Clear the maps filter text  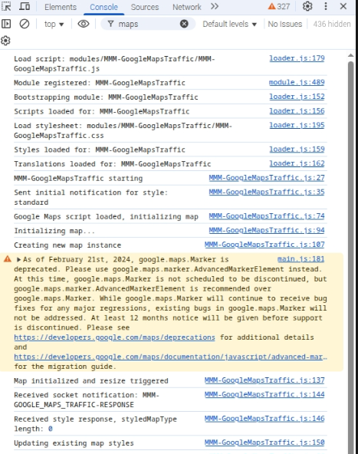click(184, 24)
